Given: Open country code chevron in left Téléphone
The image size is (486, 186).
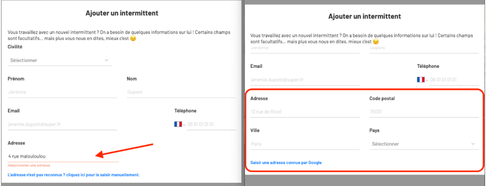Looking at the screenshot, I should 184,125.
